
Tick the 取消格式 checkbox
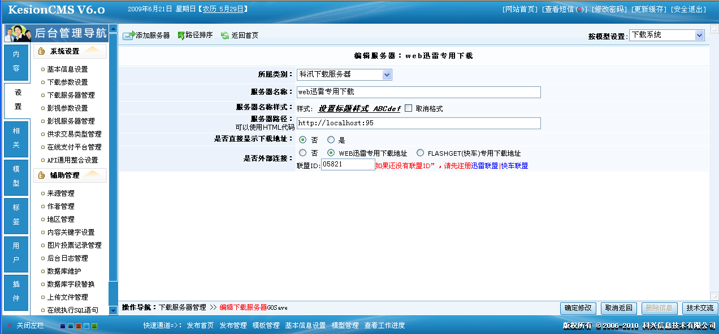click(409, 108)
